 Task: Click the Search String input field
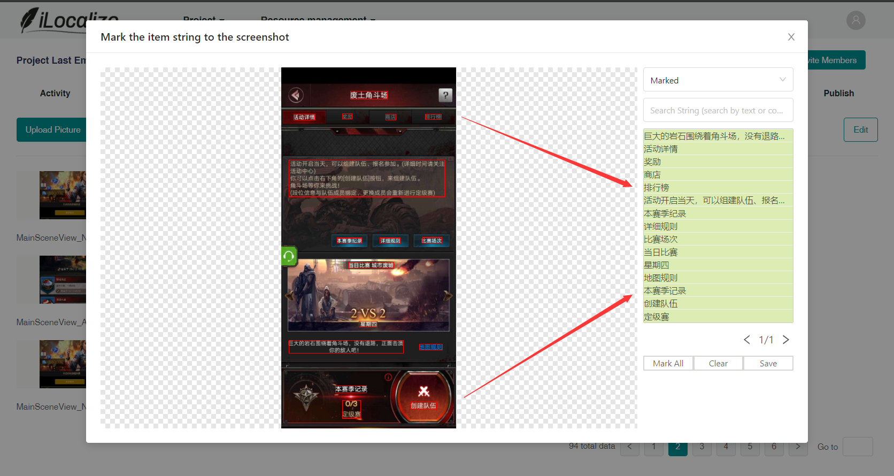(x=718, y=110)
